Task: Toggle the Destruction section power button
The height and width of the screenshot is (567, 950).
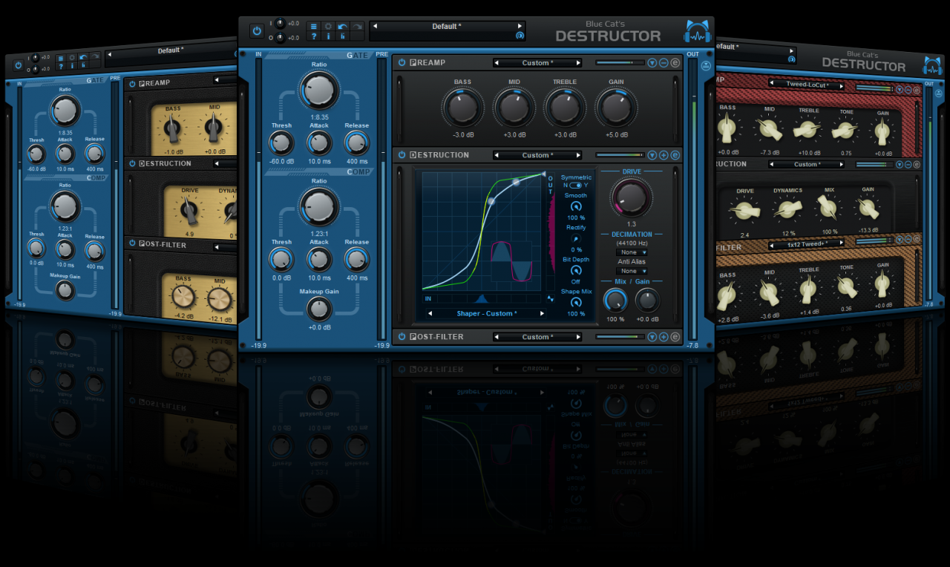Action: coord(402,155)
